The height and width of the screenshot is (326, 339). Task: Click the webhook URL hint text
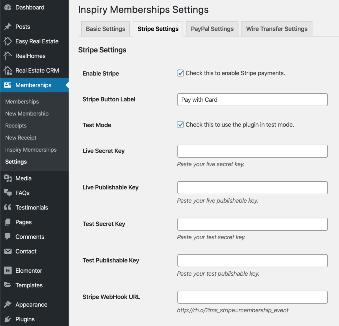click(233, 310)
